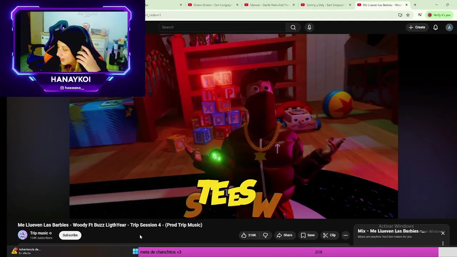The width and height of the screenshot is (457, 257).
Task: Dislike the video
Action: (265, 235)
